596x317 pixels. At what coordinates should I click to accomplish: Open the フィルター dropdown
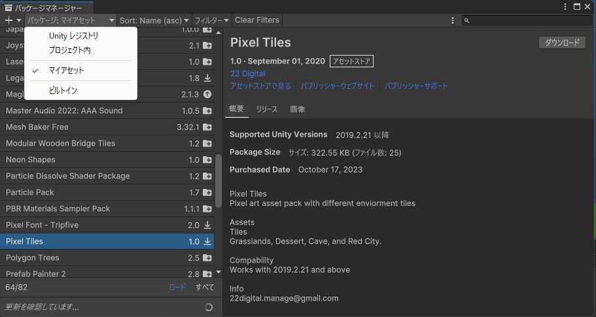(211, 20)
